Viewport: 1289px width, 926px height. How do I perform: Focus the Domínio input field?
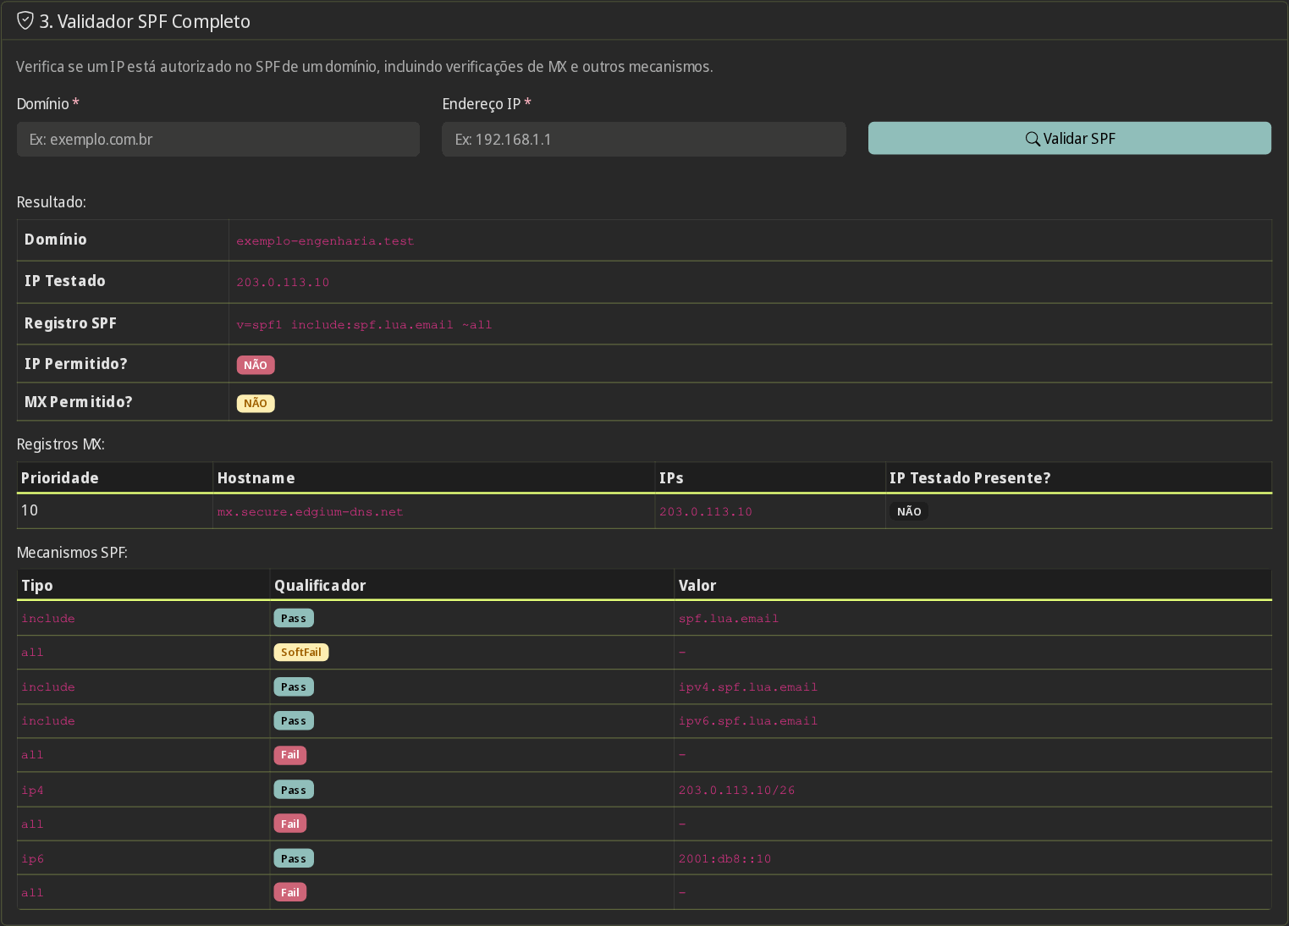[218, 139]
